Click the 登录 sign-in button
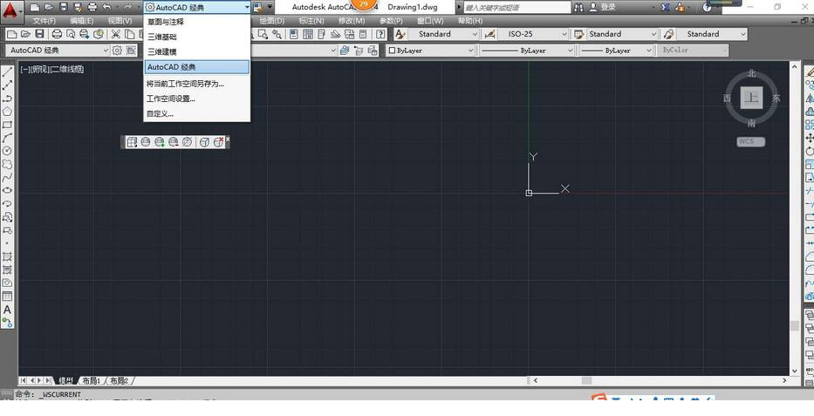The image size is (814, 416). click(603, 7)
